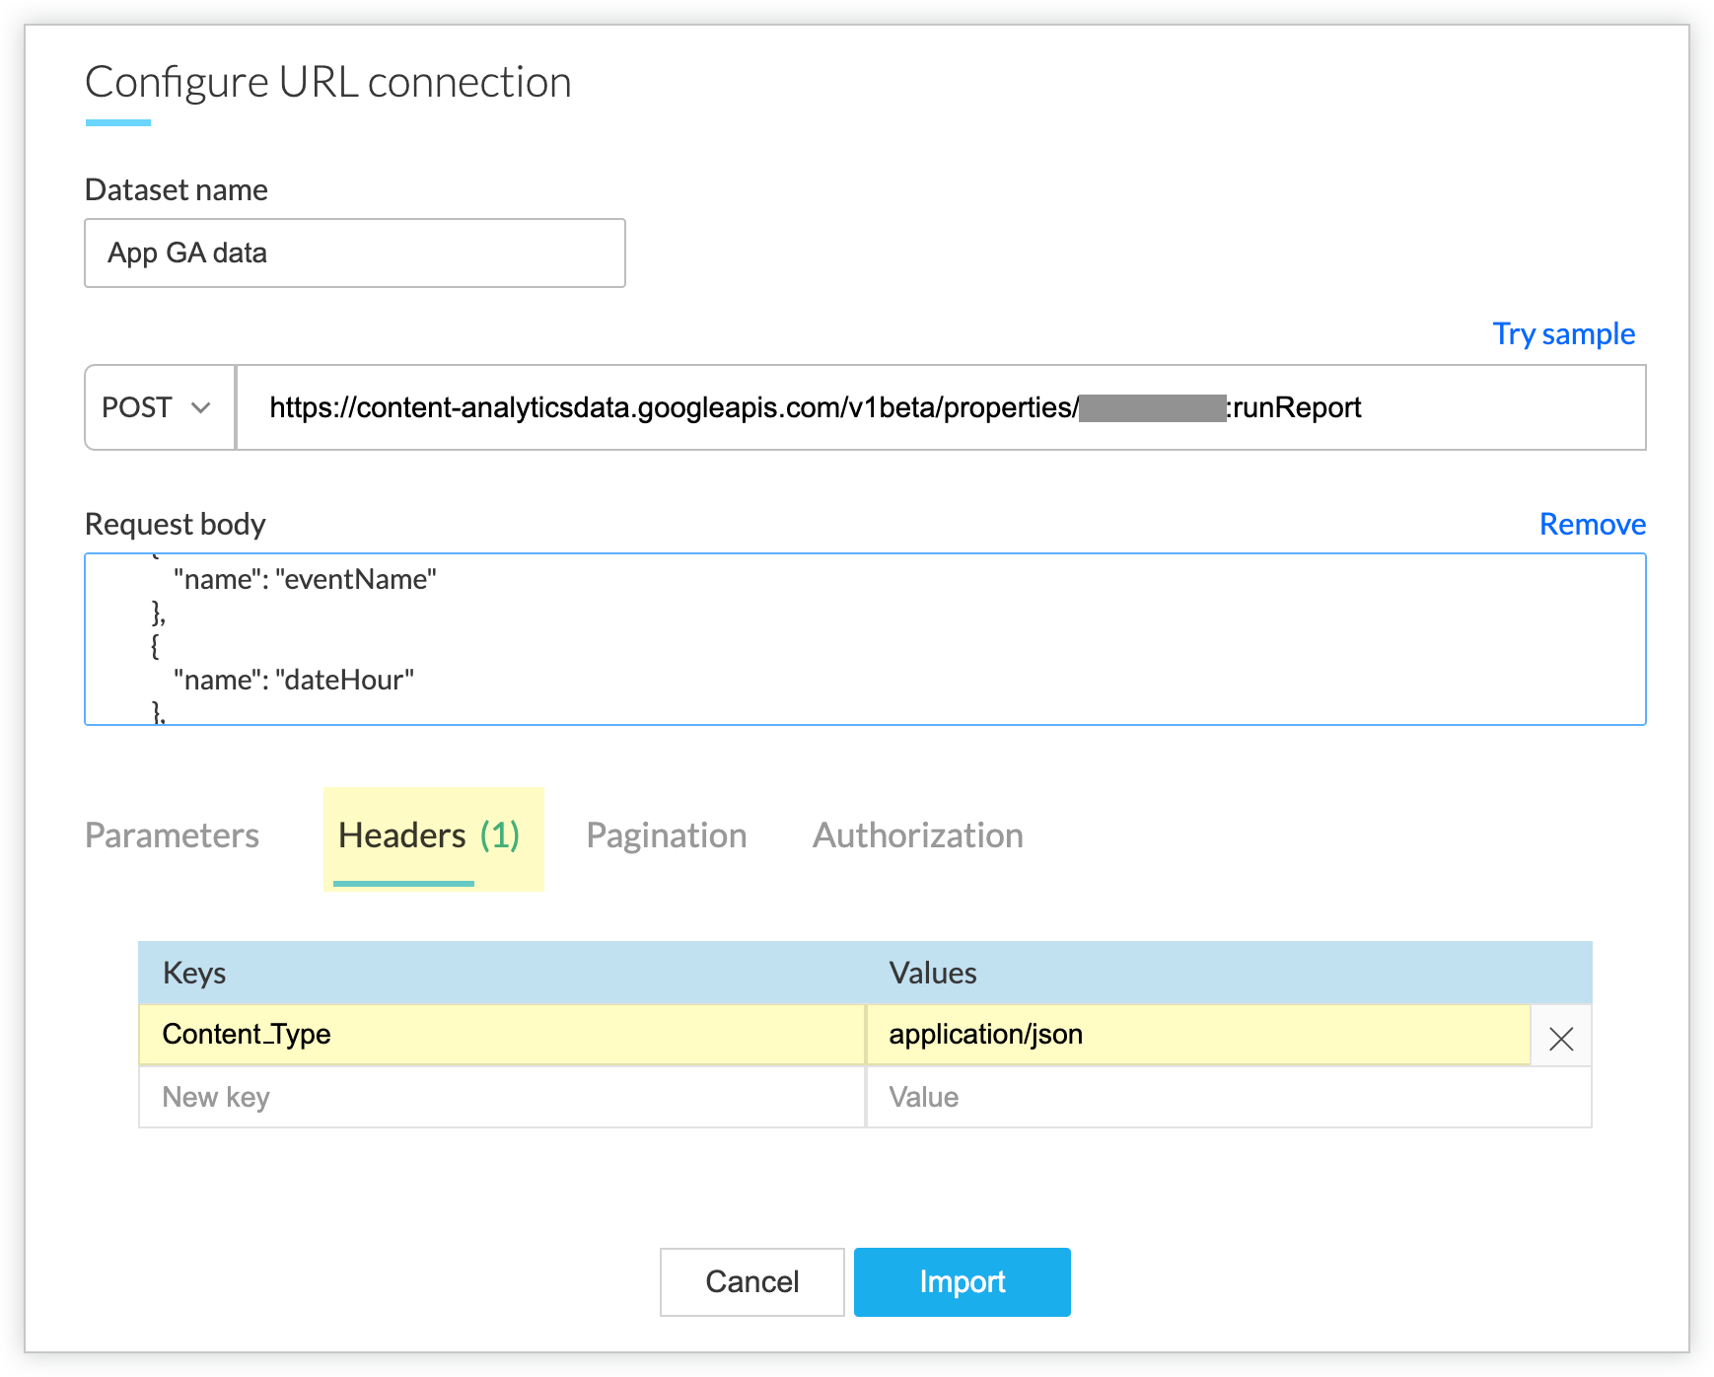Click the empty Value input field
1714x1377 pixels.
coord(1227,1097)
